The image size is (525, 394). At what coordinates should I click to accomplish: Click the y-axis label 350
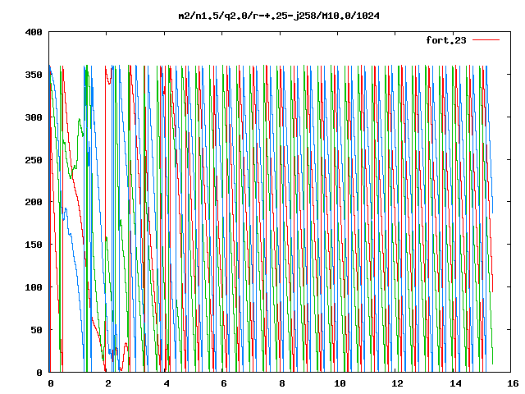[x=34, y=75]
